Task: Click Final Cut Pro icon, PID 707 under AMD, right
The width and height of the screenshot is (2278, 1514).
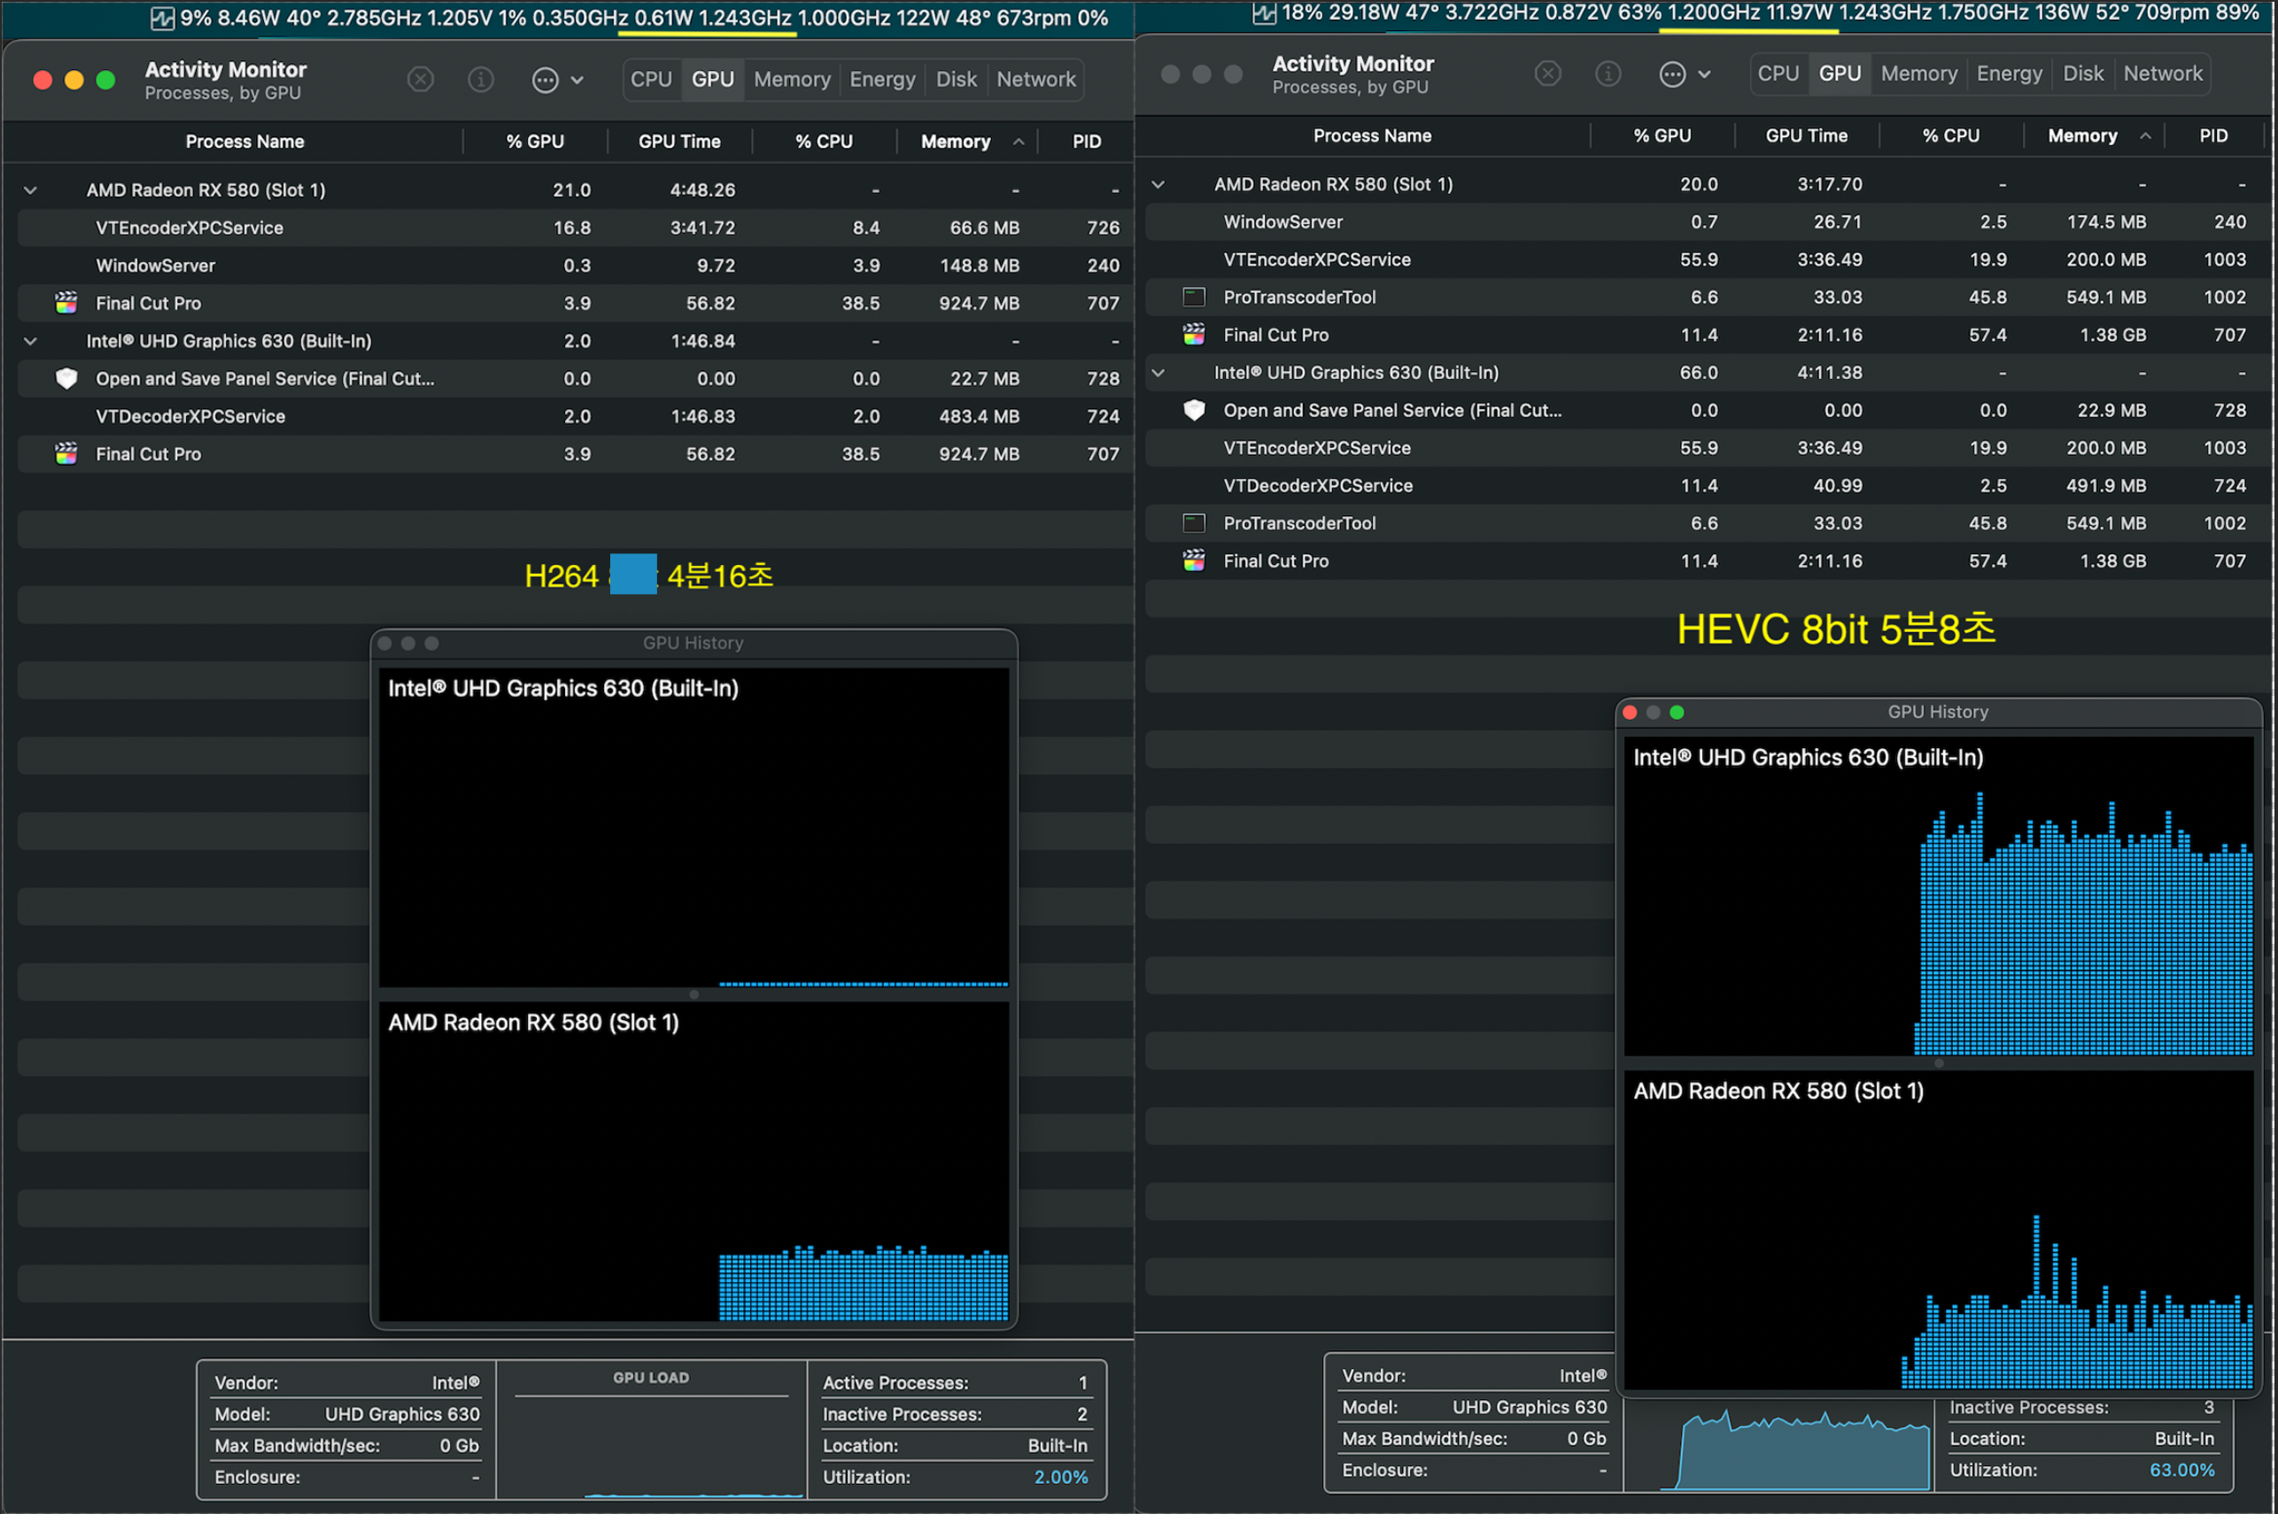Action: point(1194,335)
